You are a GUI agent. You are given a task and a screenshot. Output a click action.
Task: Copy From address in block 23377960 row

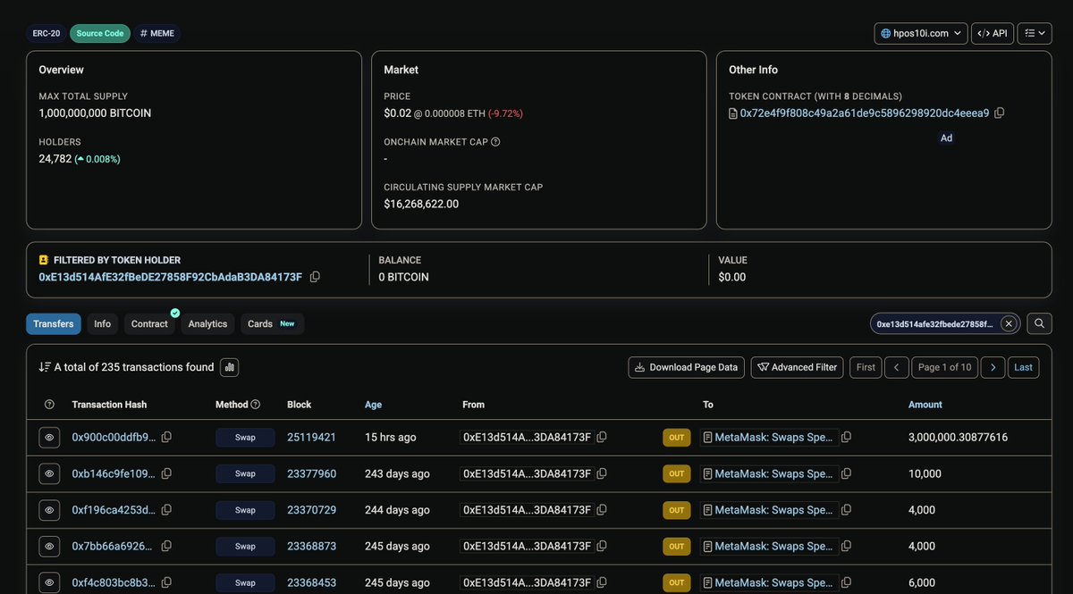coord(602,473)
